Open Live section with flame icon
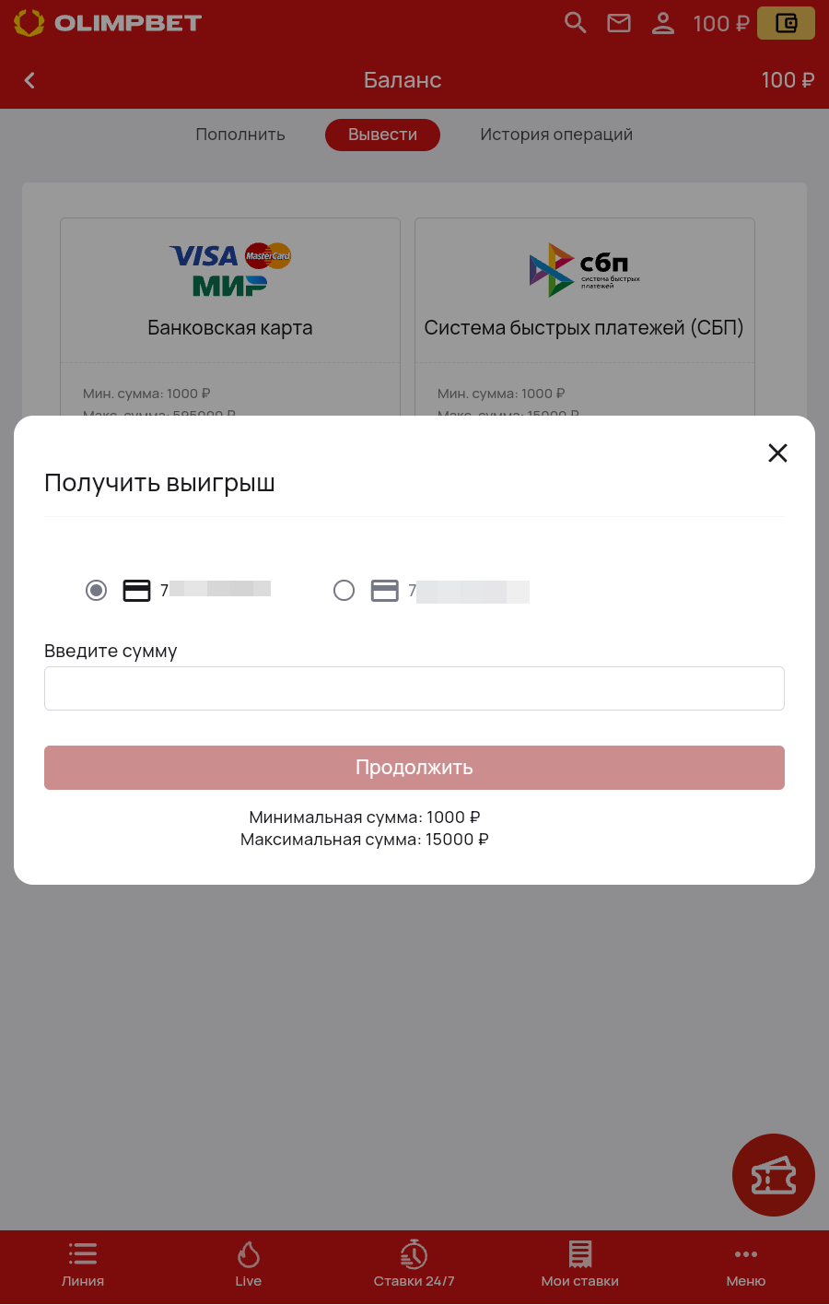829x1305 pixels. coord(249,1264)
